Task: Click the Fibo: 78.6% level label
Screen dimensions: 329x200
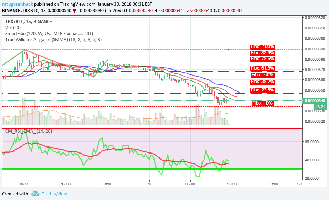Action: (263, 59)
